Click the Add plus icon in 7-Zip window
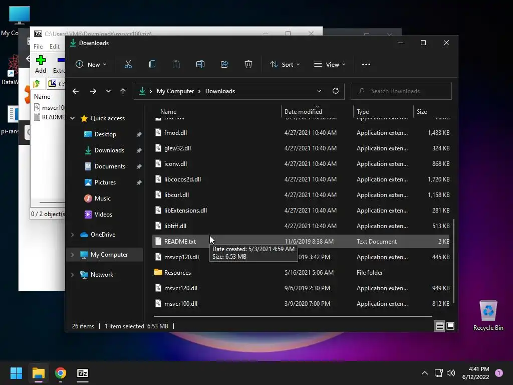This screenshot has width=513, height=385. pyautogui.click(x=41, y=60)
